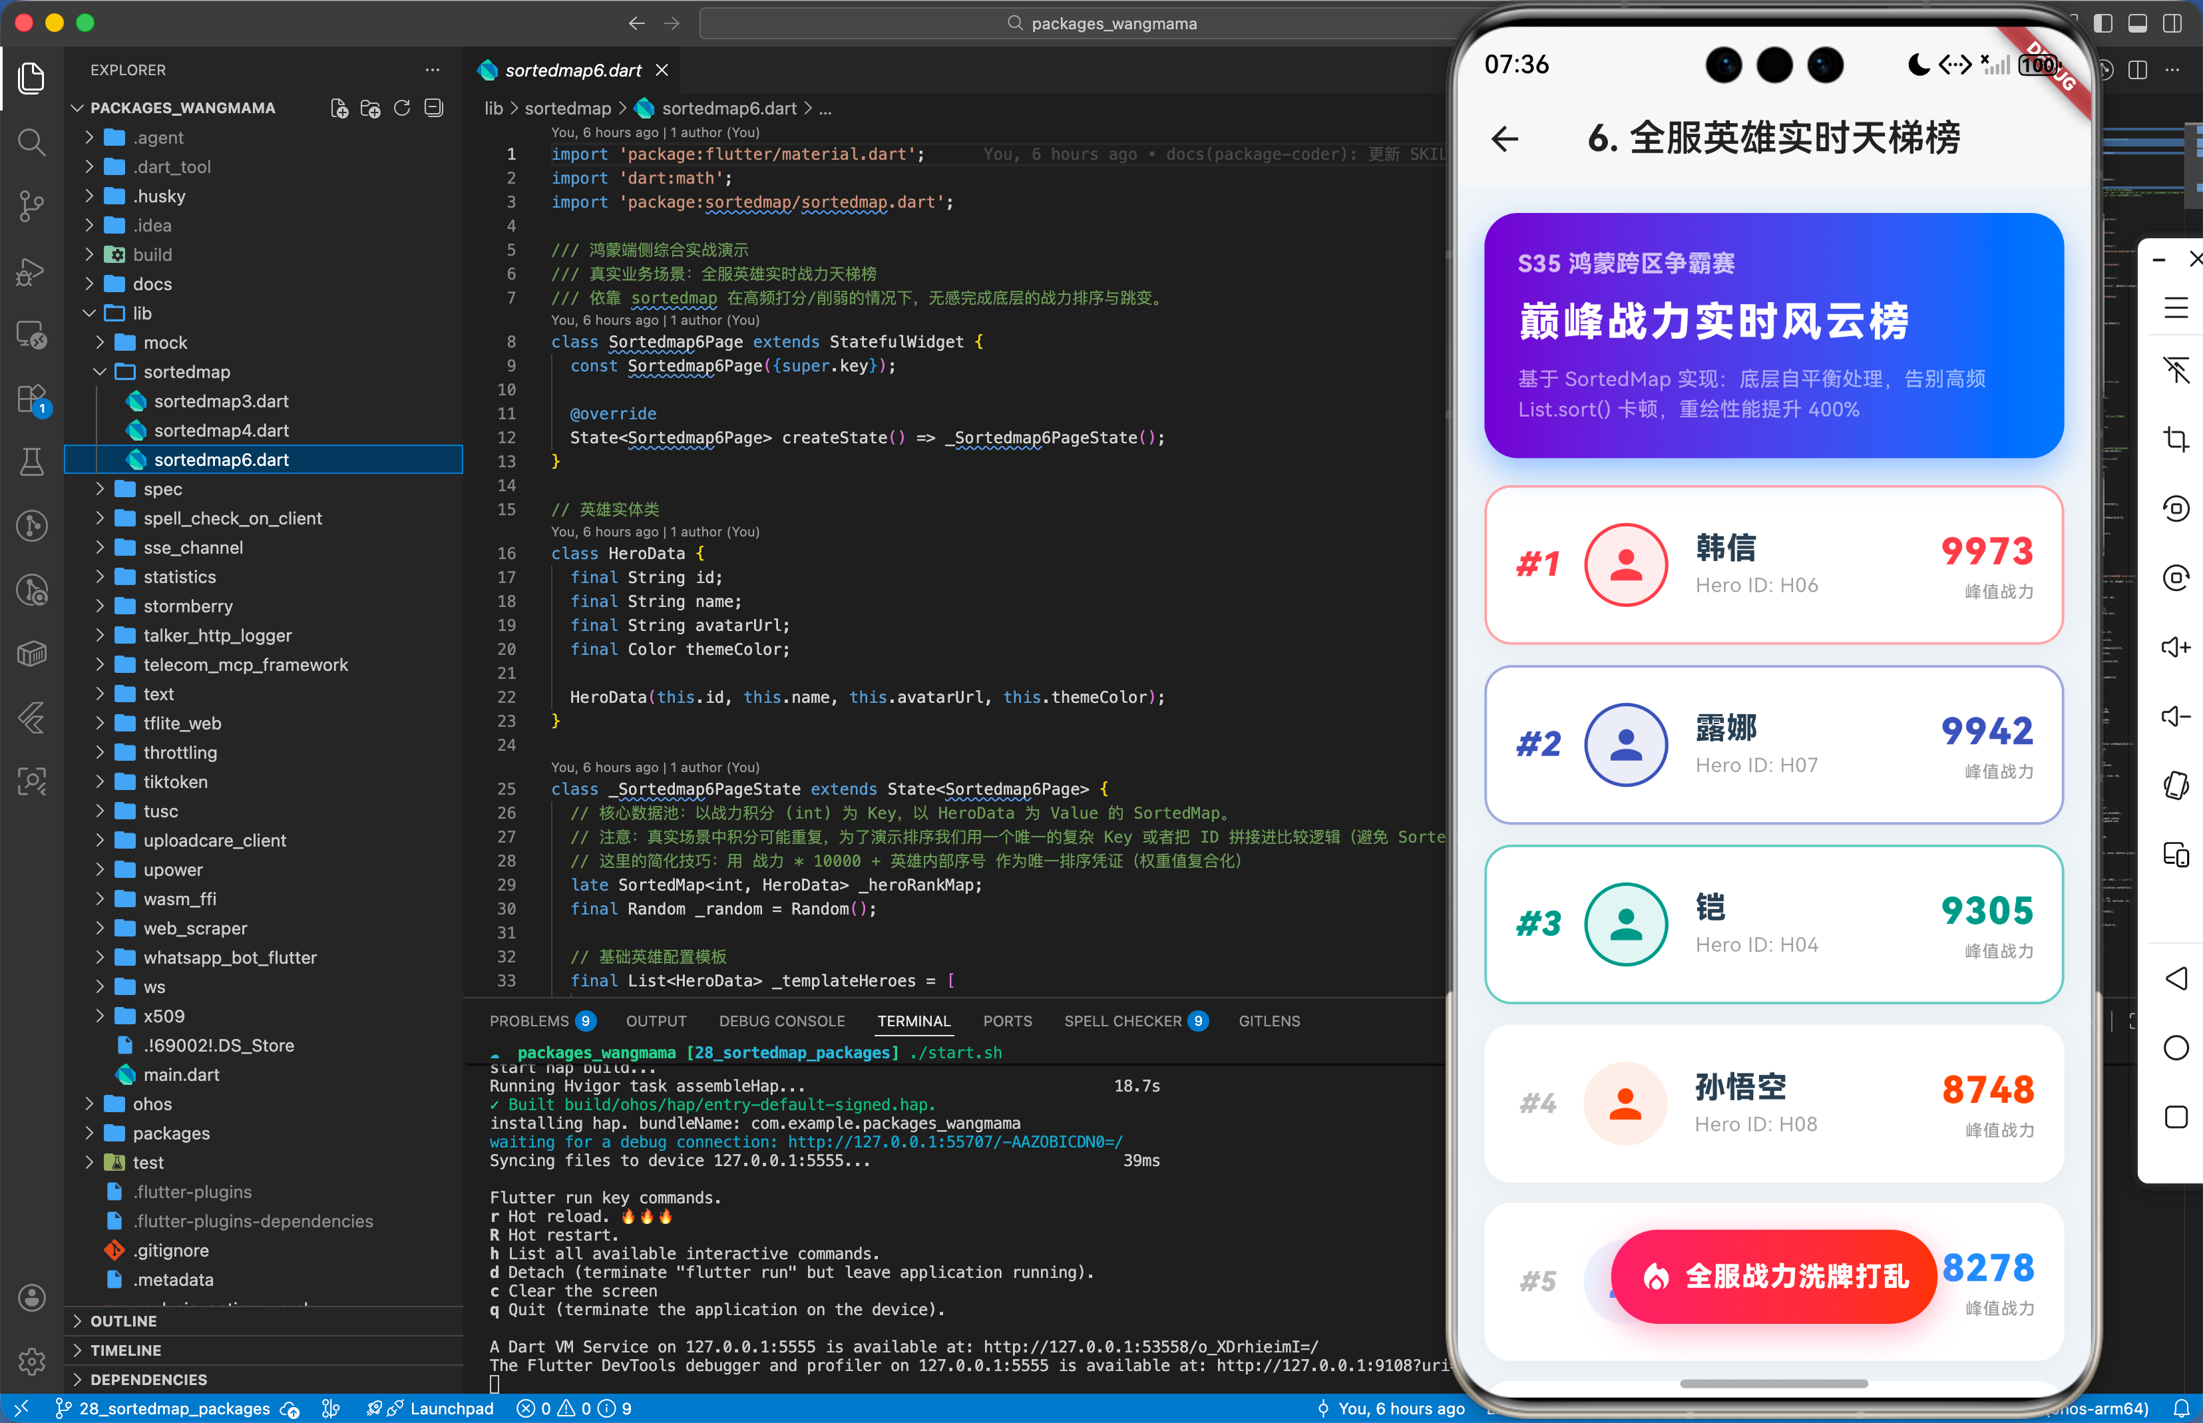Toggle the secondary side bar visibility
2203x1423 pixels.
click(2174, 23)
